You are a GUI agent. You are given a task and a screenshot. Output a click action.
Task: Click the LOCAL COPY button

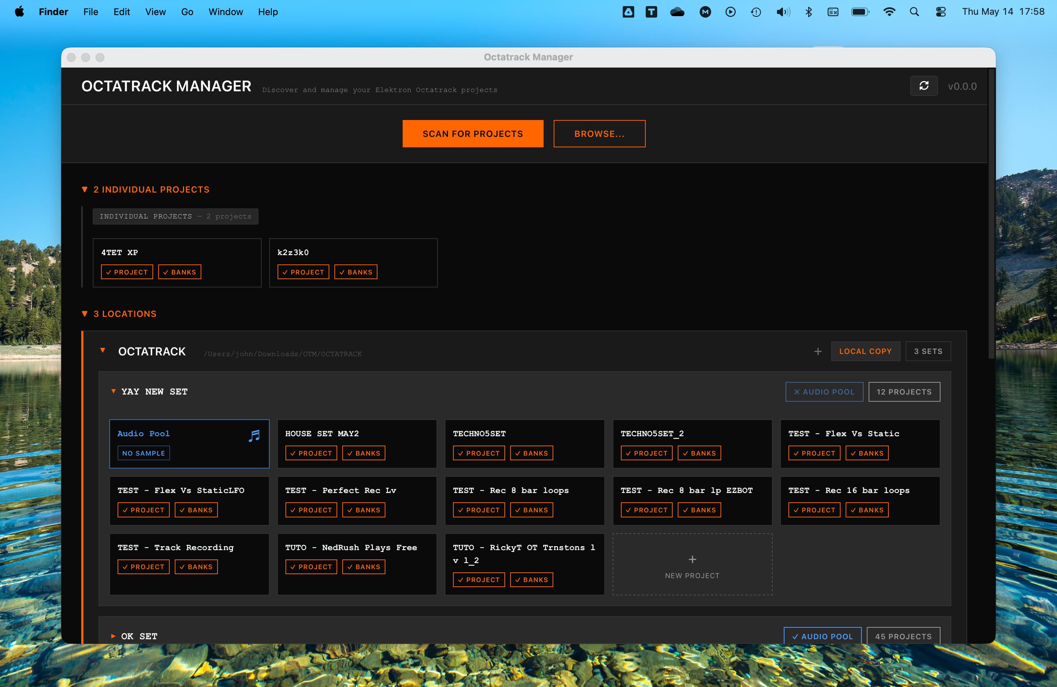(866, 351)
